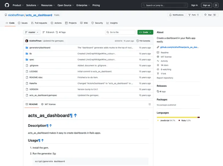Select the README tab in file viewer

click(x=32, y=104)
